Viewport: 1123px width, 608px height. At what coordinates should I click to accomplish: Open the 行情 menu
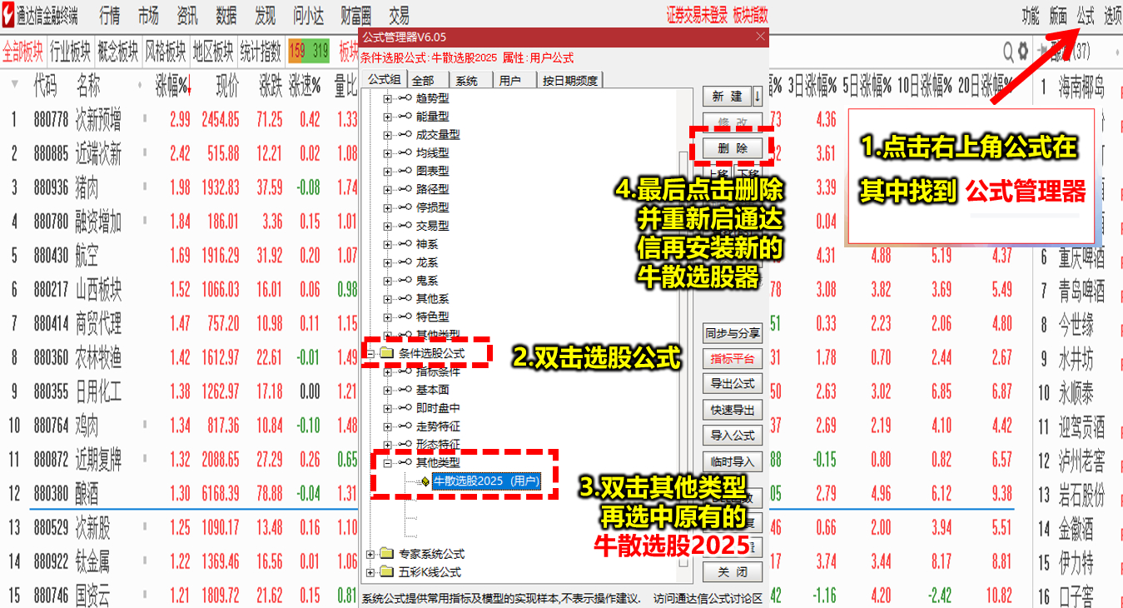coord(109,15)
